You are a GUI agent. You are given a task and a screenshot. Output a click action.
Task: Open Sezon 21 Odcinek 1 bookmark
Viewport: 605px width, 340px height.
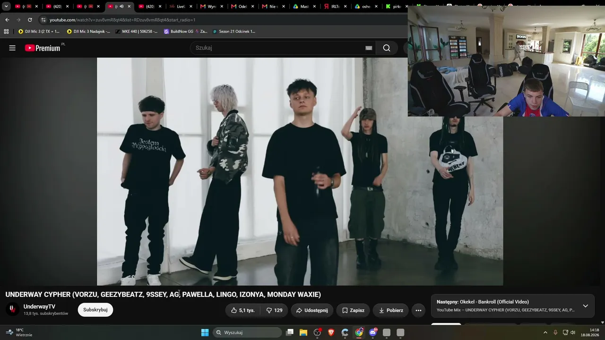(233, 32)
